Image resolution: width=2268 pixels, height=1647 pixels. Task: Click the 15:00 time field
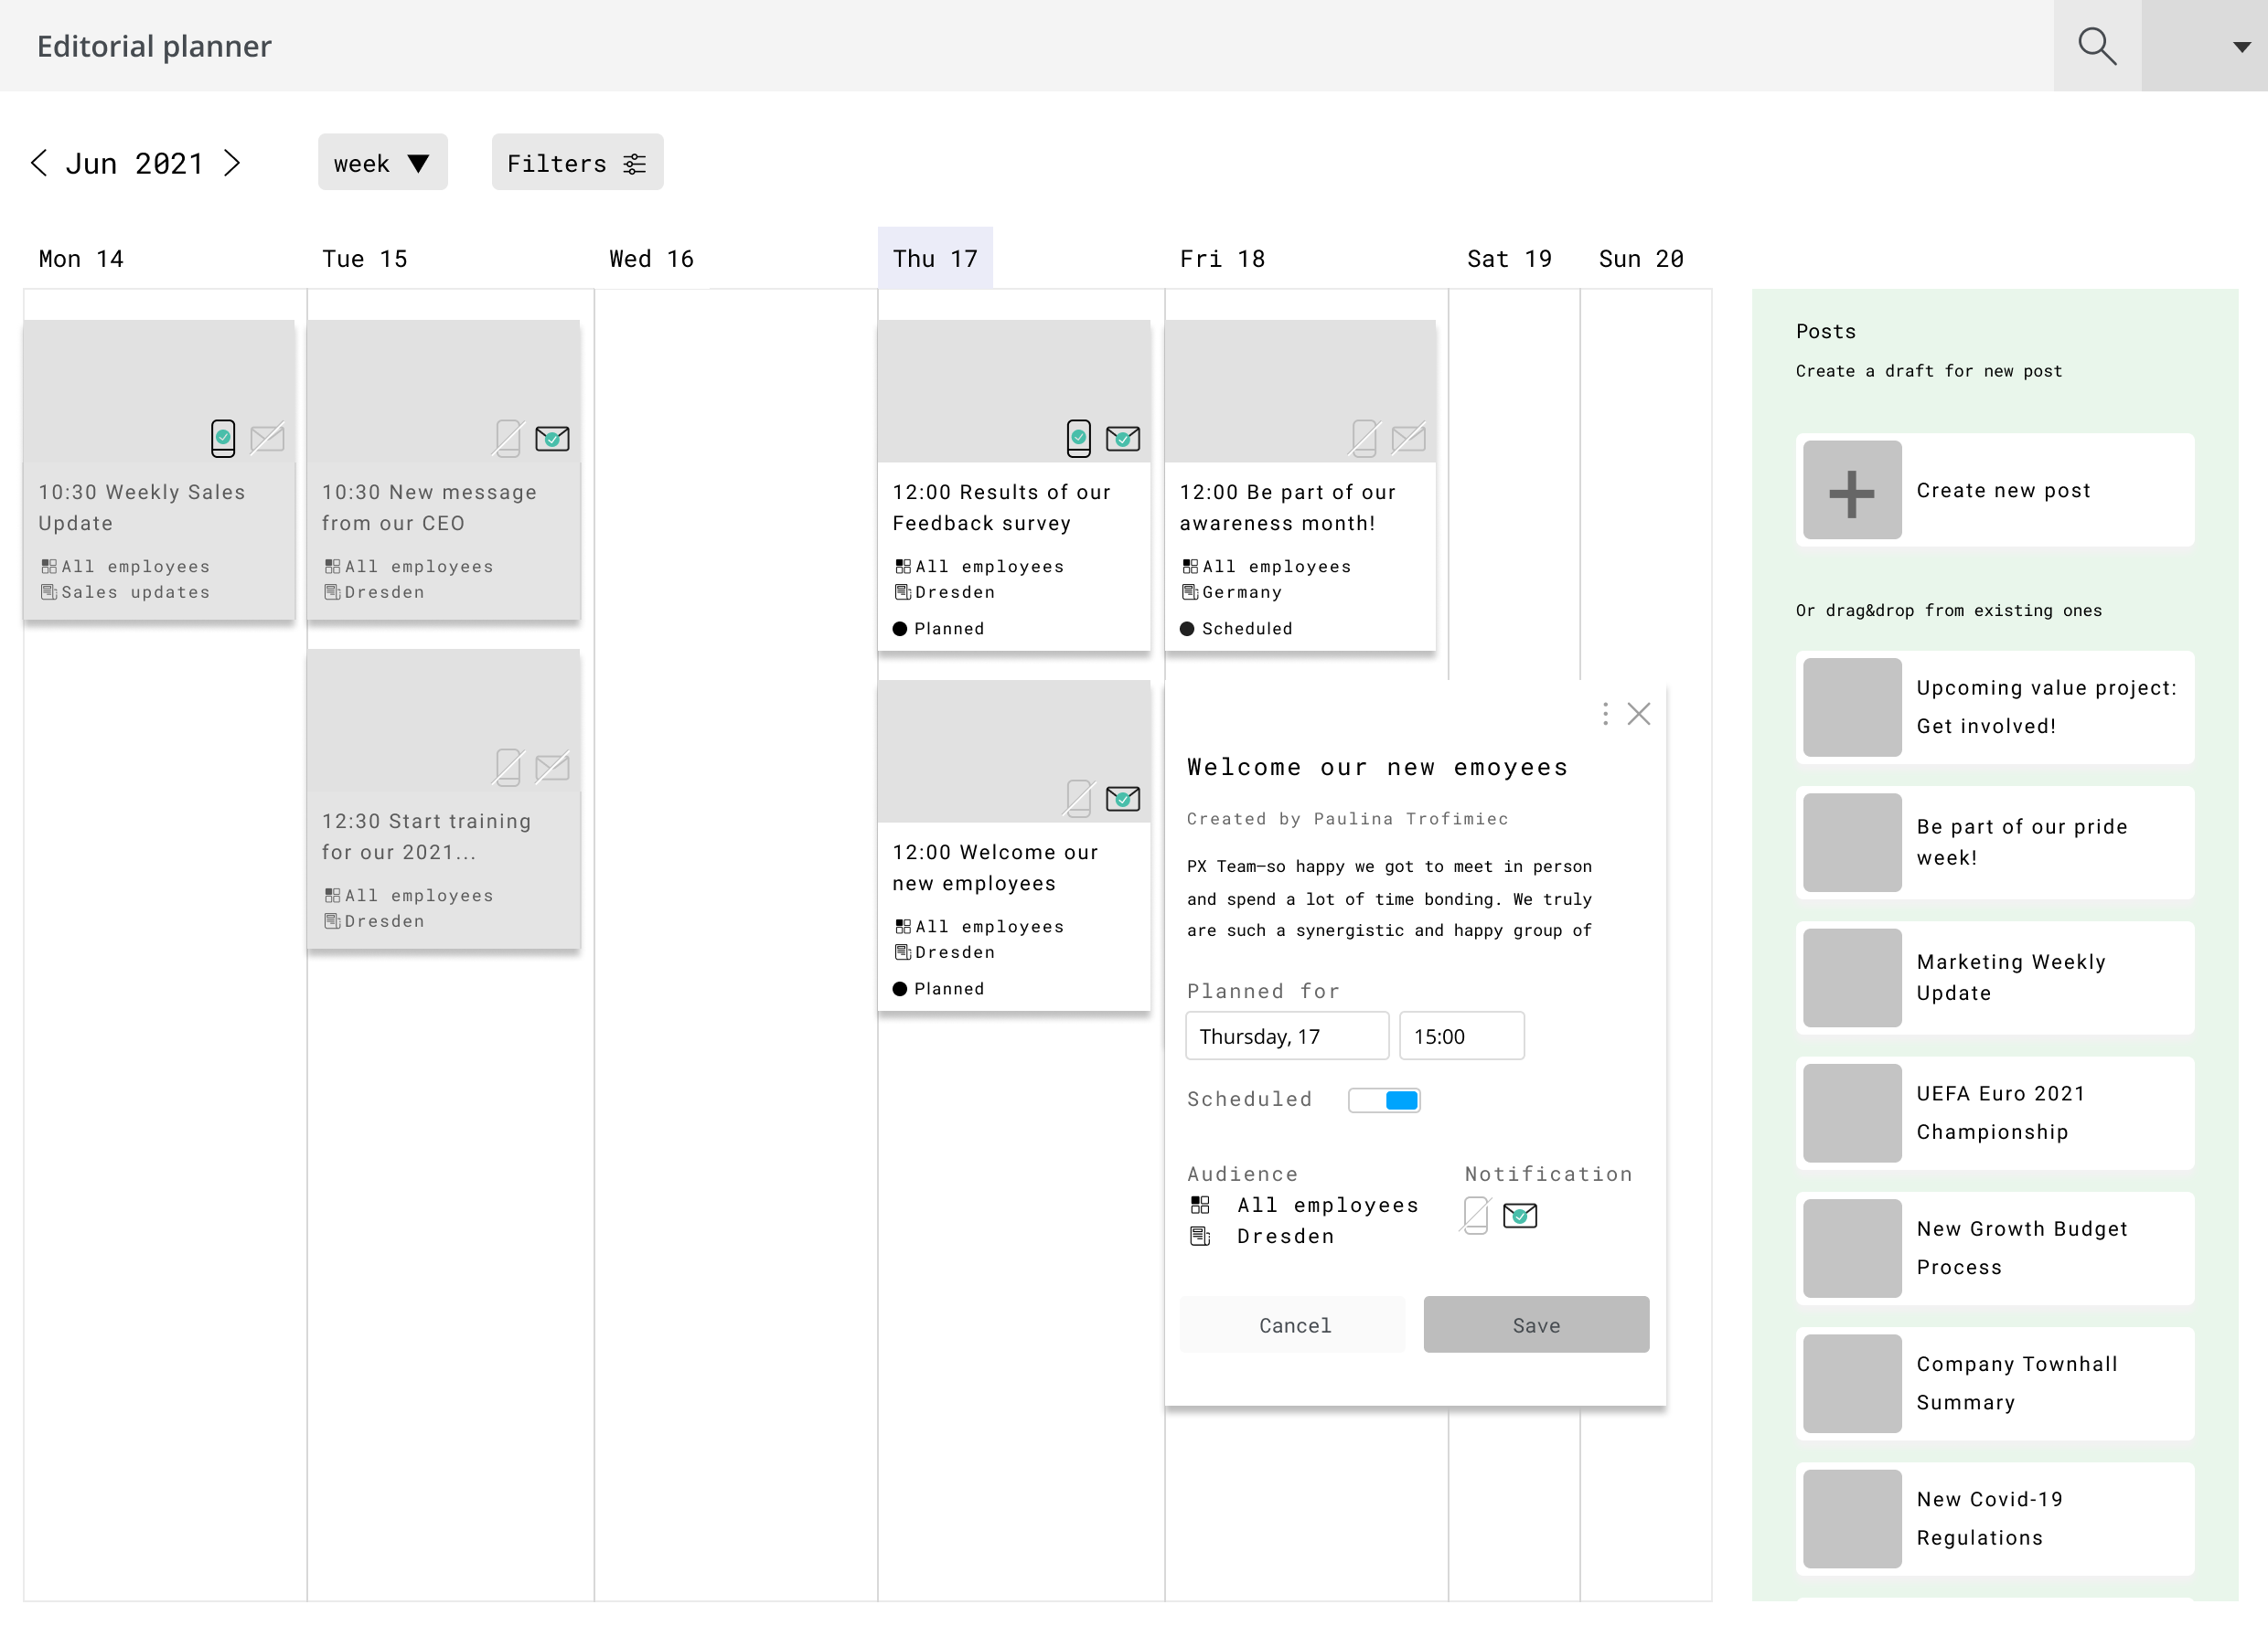[x=1461, y=1036]
